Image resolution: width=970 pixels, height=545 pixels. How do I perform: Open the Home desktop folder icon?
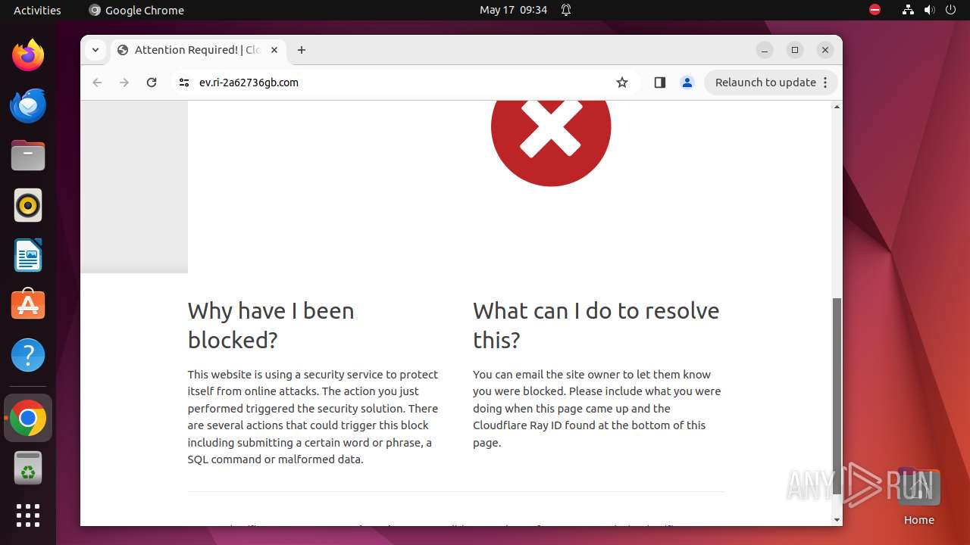918,496
